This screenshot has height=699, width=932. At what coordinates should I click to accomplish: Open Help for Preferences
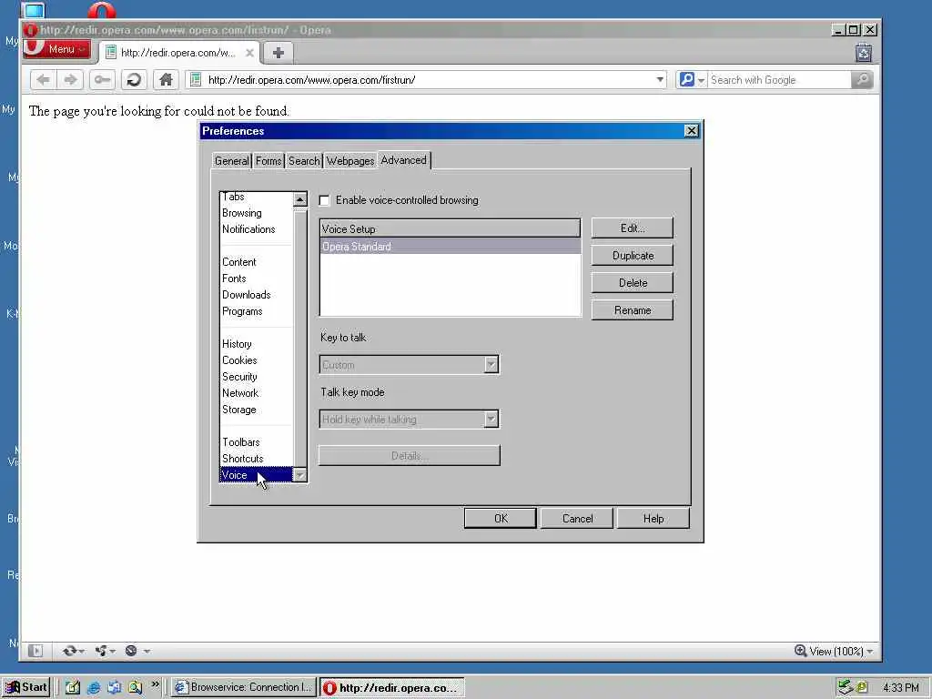[653, 518]
